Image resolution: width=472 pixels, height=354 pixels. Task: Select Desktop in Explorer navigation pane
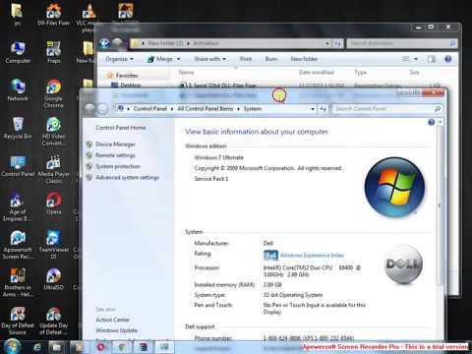[x=127, y=85]
